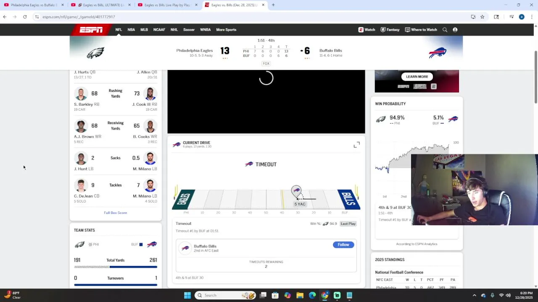The image size is (538, 302).
Task: Open Chrome menu three dots
Action: (x=532, y=17)
